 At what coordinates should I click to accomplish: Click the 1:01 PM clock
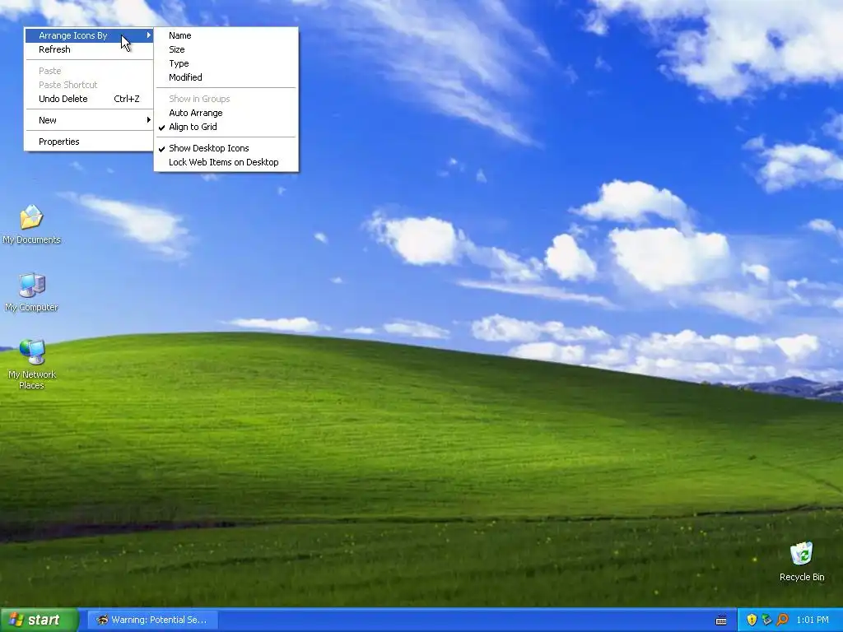click(813, 620)
